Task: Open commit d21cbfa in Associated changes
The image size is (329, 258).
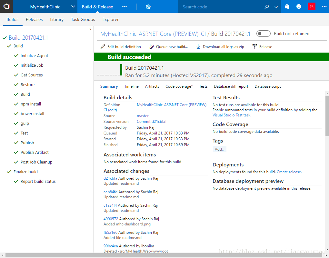Action: pos(110,178)
